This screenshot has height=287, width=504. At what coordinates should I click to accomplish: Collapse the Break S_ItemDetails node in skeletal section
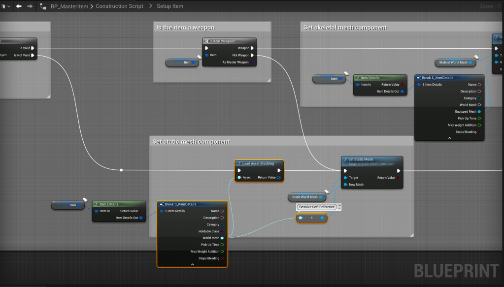tap(449, 138)
